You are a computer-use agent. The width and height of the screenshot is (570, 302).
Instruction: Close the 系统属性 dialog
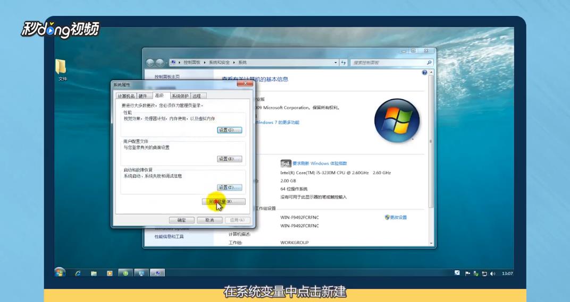coord(245,83)
